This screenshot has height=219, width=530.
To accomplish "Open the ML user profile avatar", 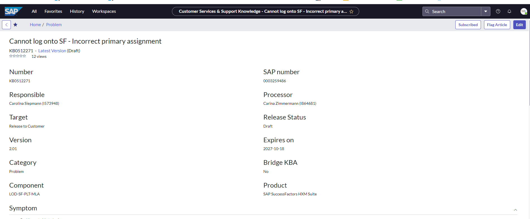I will click(x=524, y=11).
